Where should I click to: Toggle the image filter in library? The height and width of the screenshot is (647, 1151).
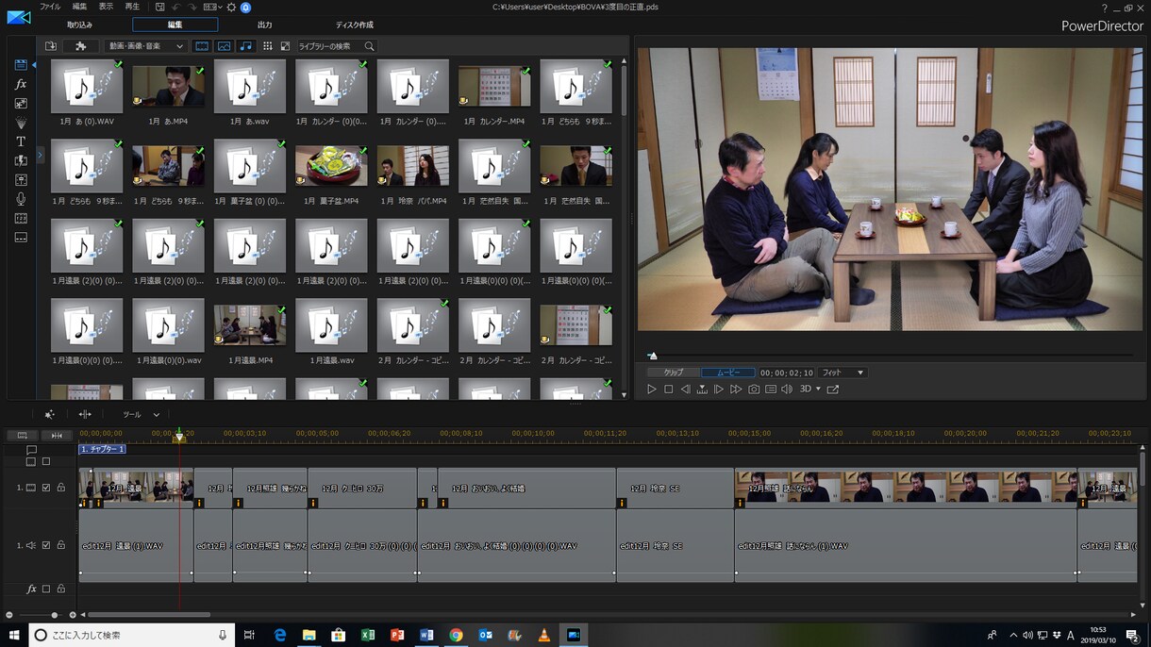click(x=224, y=45)
